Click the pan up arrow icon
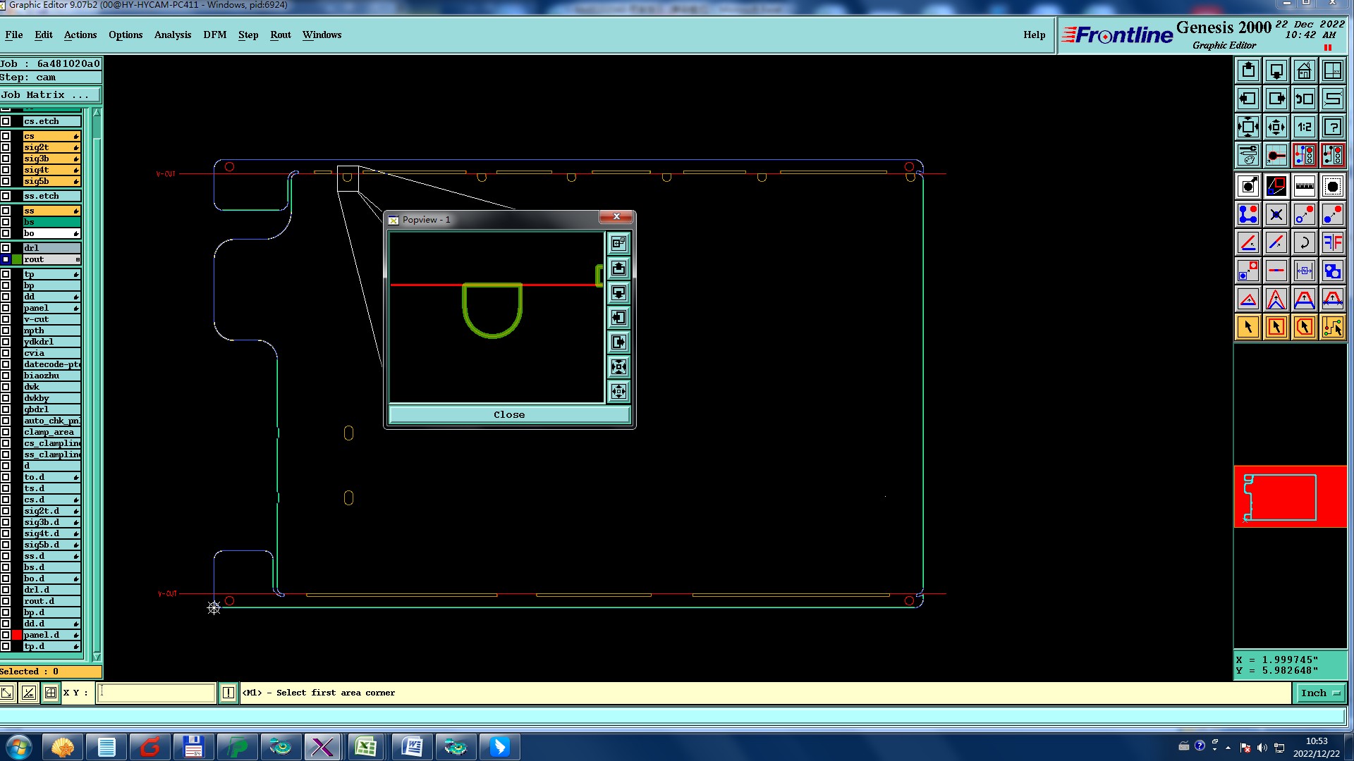The image size is (1354, 761). point(1248,71)
